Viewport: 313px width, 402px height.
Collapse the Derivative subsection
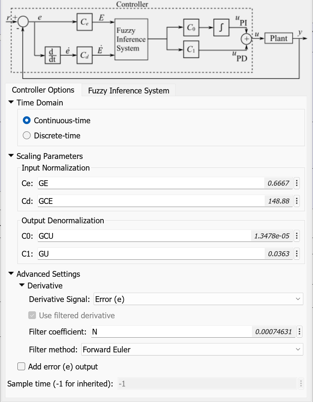22,286
